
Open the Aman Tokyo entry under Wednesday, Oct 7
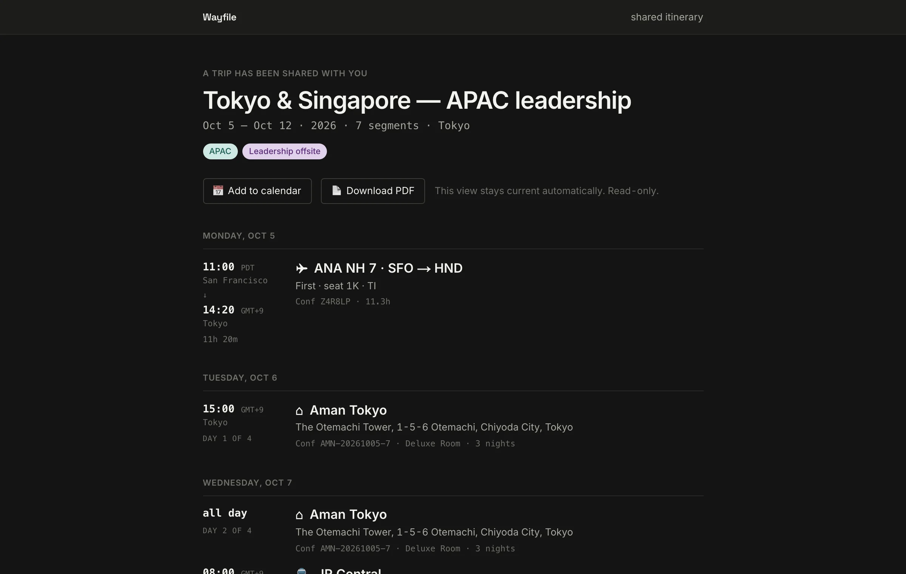click(x=348, y=514)
